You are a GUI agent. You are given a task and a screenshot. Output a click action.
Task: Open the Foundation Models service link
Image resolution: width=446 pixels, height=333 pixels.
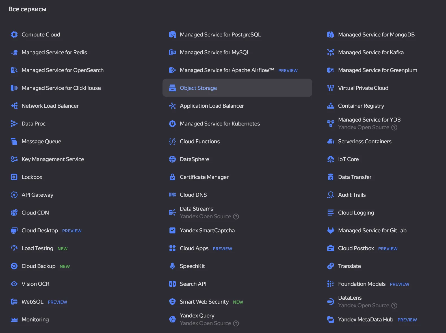tap(361, 284)
